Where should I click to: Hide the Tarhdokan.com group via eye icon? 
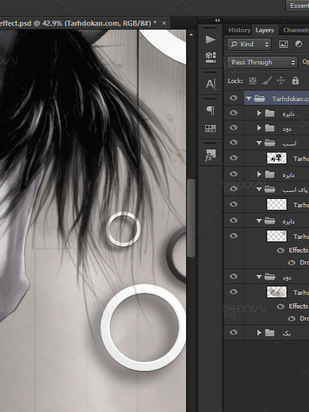(234, 98)
